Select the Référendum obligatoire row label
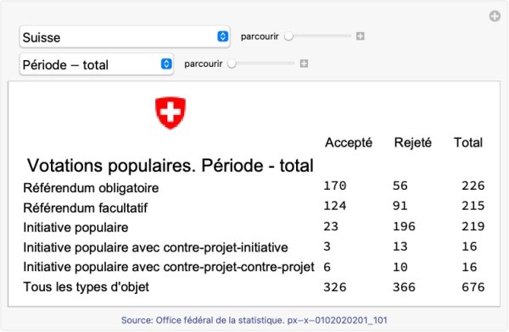The width and height of the screenshot is (509, 332). [x=91, y=188]
